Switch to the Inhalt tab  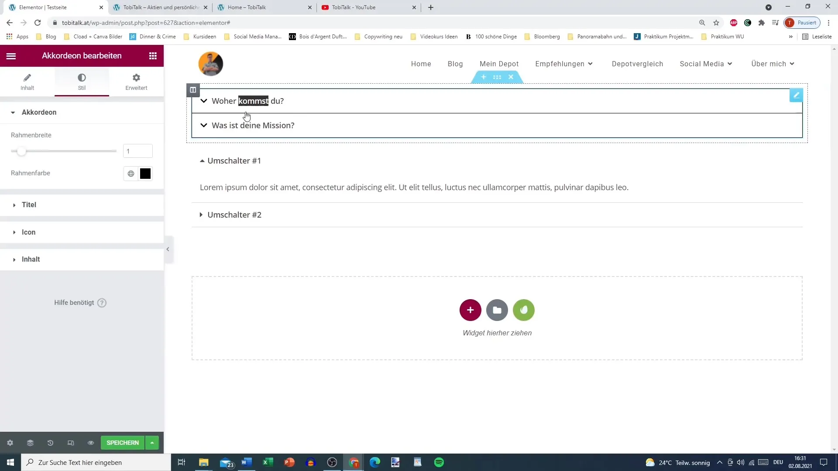point(27,82)
